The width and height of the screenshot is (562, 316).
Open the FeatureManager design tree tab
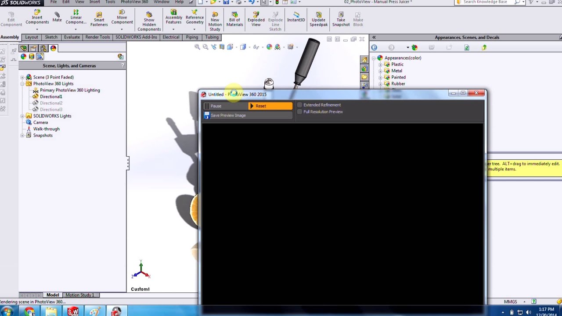(23, 48)
